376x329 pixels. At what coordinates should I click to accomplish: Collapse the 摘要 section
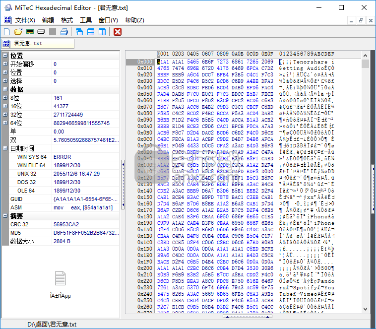click(5, 216)
